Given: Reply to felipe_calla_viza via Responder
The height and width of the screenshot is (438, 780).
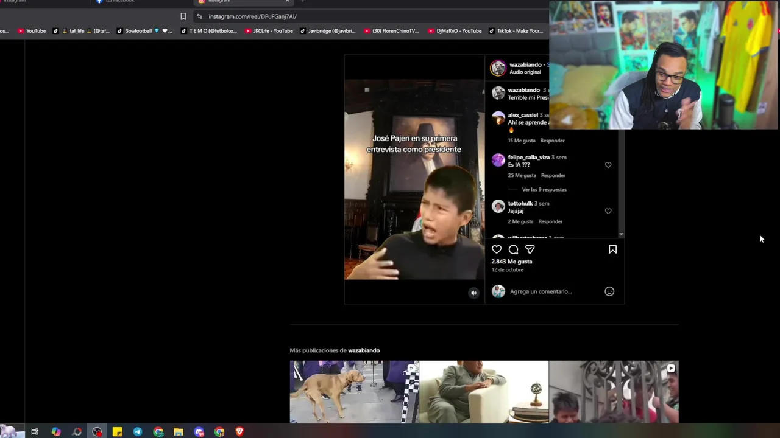Looking at the screenshot, I should point(553,175).
